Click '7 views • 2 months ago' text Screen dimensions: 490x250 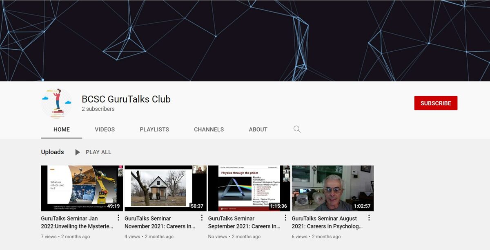[x=65, y=237]
